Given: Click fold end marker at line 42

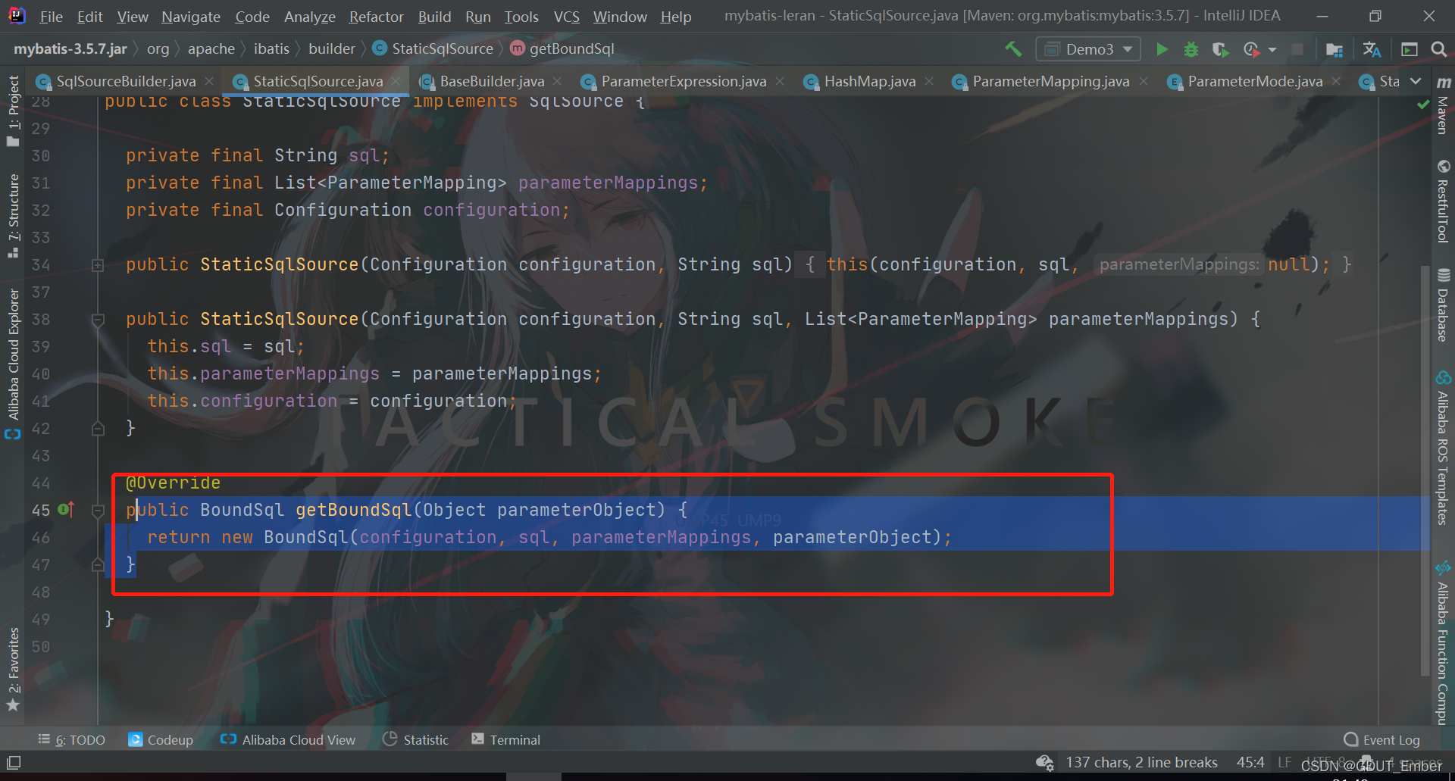Looking at the screenshot, I should [98, 429].
